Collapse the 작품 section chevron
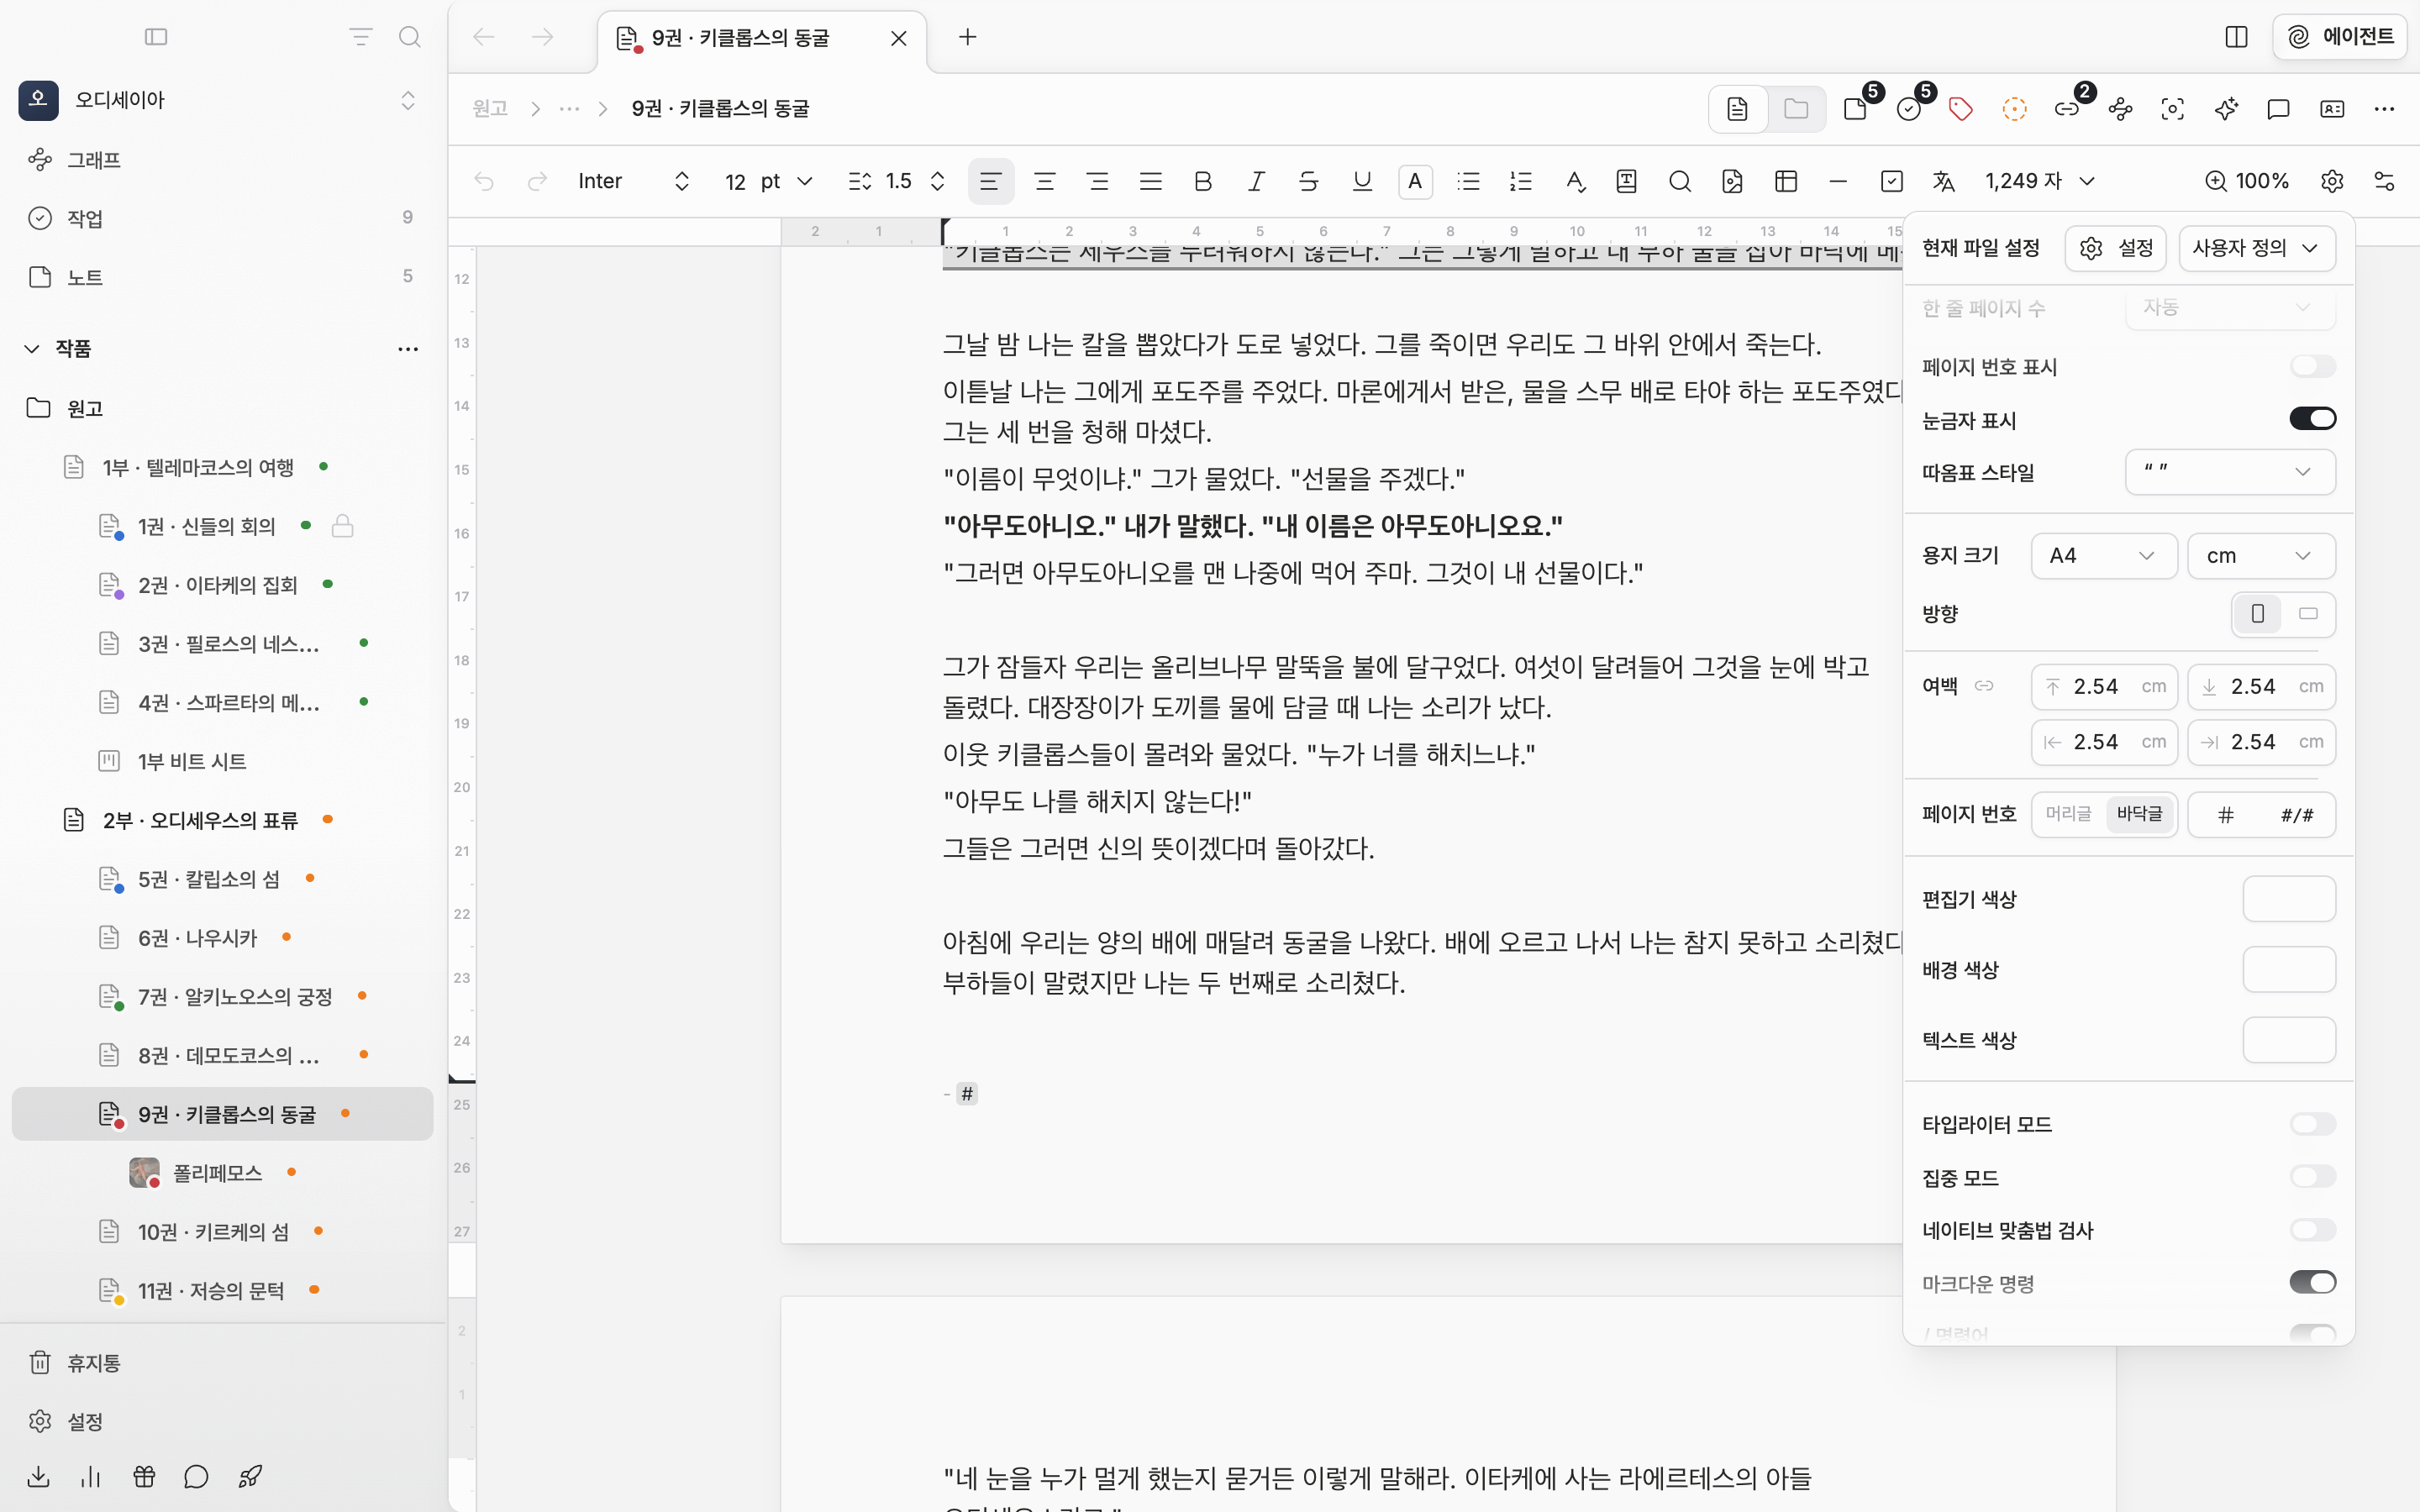Viewport: 2420px width, 1512px height. coord(32,349)
